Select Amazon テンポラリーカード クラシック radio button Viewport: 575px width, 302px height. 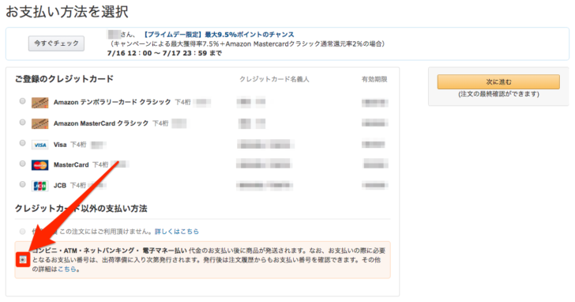[23, 101]
